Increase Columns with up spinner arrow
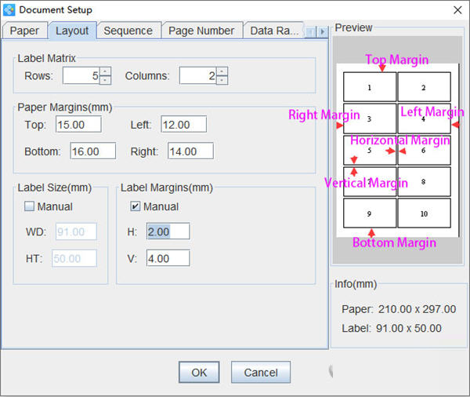Image resolution: width=470 pixels, height=397 pixels. 222,71
